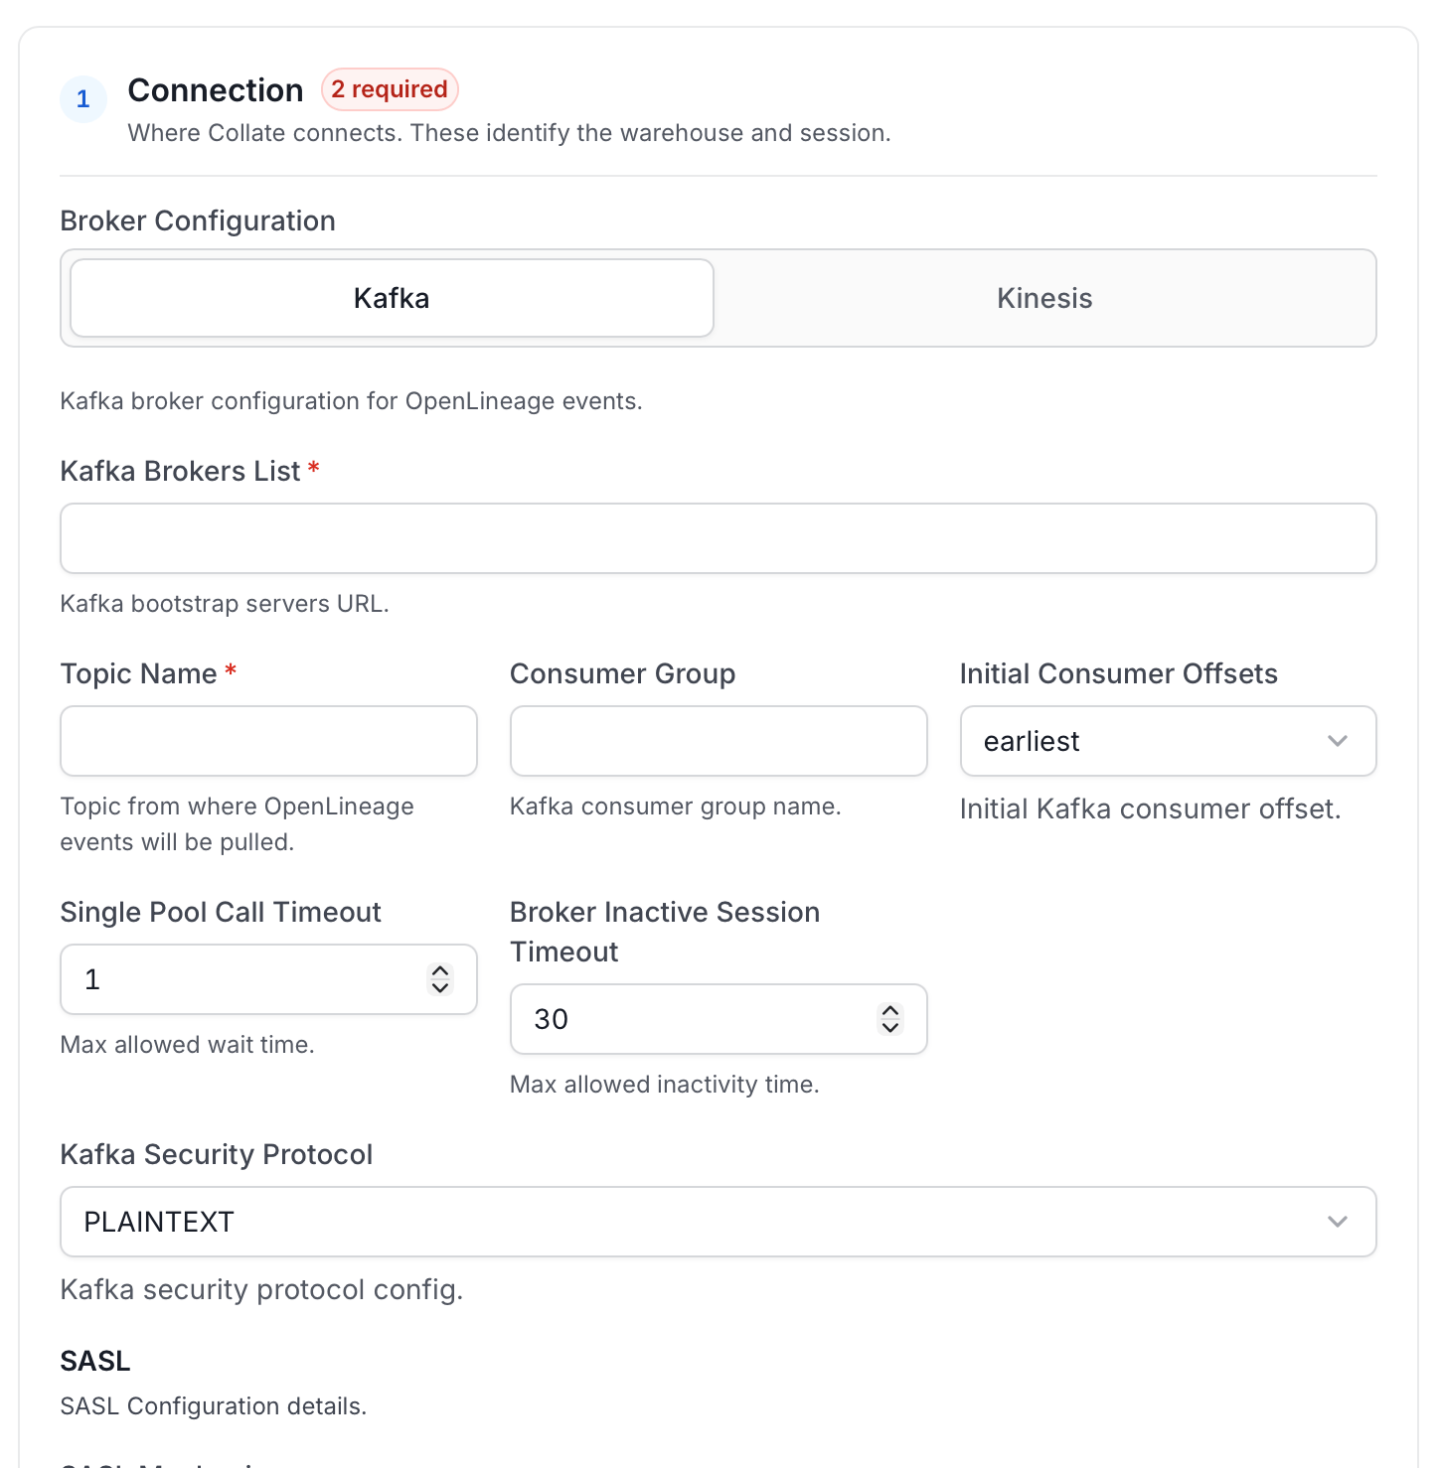Click the 'Topic from where OpenLineage events' hint
The width and height of the screenshot is (1441, 1468).
click(x=238, y=824)
